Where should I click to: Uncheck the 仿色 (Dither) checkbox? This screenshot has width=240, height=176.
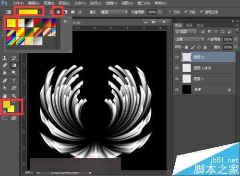pyautogui.click(x=186, y=12)
